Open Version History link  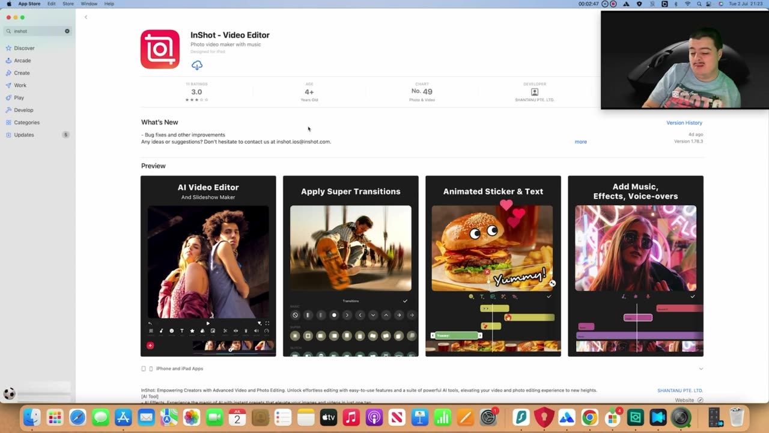point(684,123)
